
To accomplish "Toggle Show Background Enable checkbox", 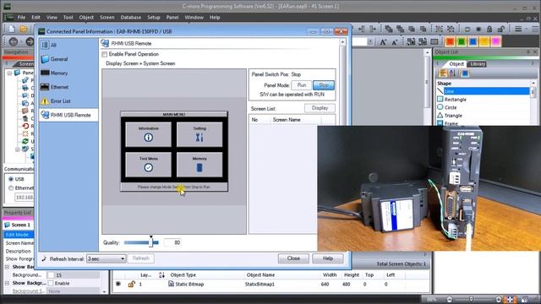I will pos(51,283).
